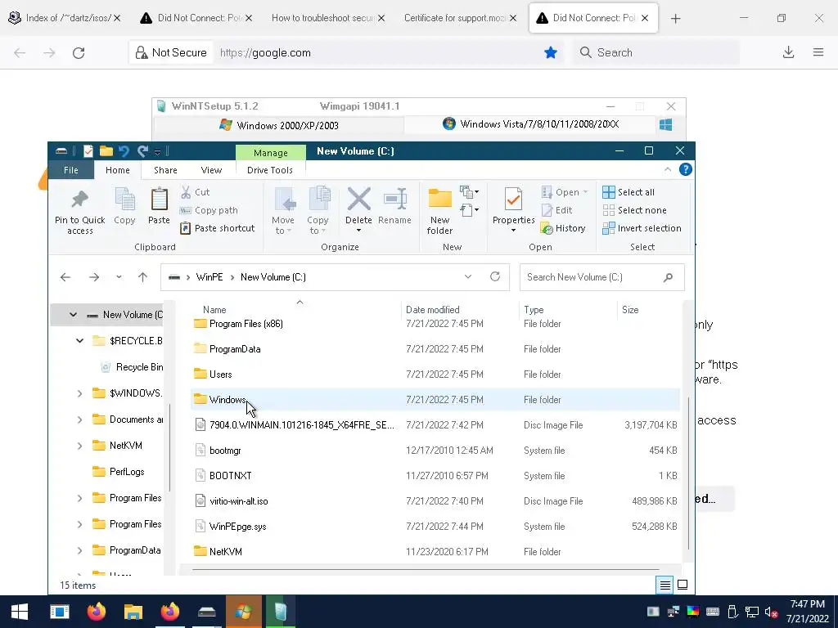
Task: Open Firefox downloads panel
Action: pyautogui.click(x=788, y=52)
